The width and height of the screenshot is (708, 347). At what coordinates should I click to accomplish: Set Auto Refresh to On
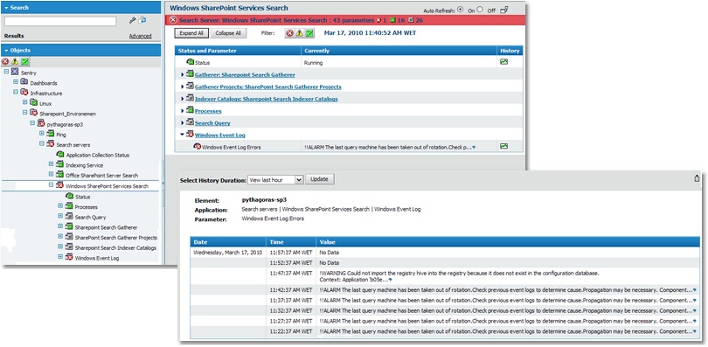(460, 9)
